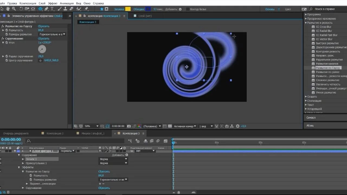This screenshot has width=347, height=195.
Task: Click the blue star shape icon
Action: click(x=102, y=9)
